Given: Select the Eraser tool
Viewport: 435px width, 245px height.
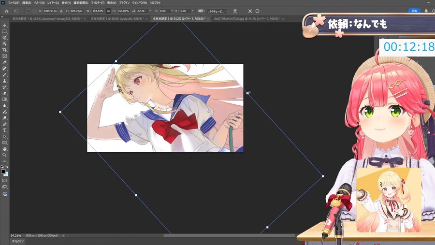Looking at the screenshot, I should click(4, 93).
